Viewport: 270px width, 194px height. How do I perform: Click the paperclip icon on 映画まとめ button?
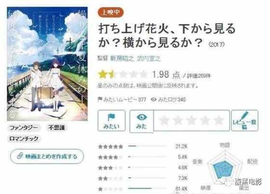click(x=20, y=156)
